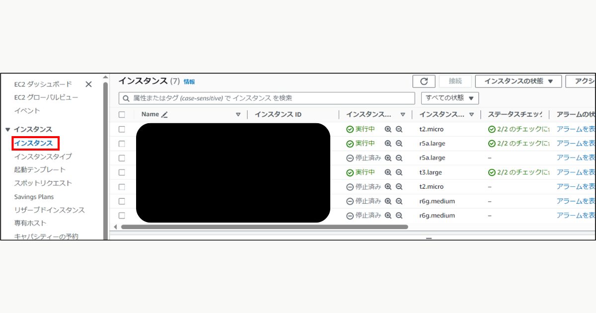This screenshot has height=313, width=596.
Task: Check the checkbox for the last r6g.medium instance
Action: (122, 215)
